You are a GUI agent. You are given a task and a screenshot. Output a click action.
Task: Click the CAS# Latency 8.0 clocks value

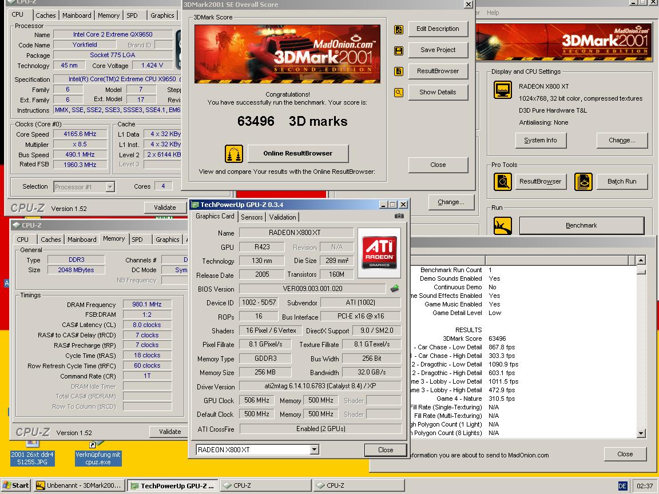point(146,325)
